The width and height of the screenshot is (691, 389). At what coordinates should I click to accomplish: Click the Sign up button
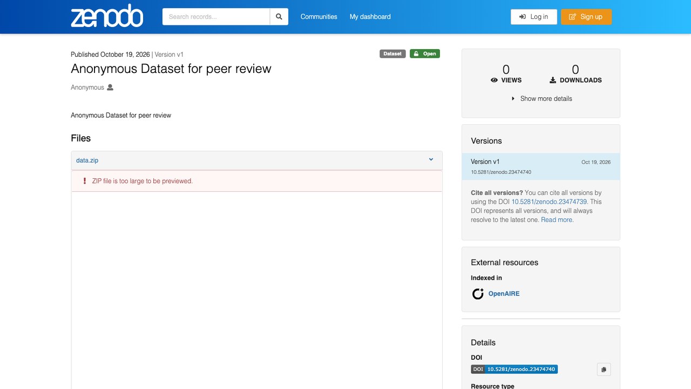tap(586, 17)
